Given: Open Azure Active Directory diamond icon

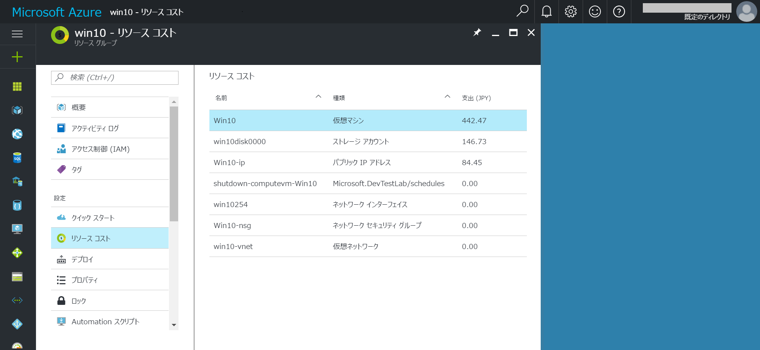Looking at the screenshot, I should 17,324.
